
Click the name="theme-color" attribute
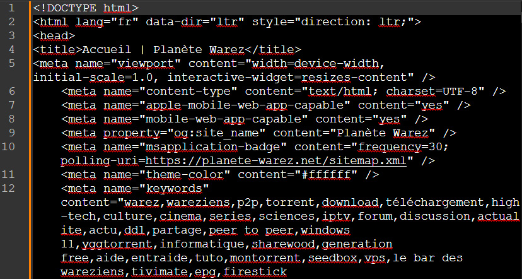pos(167,175)
